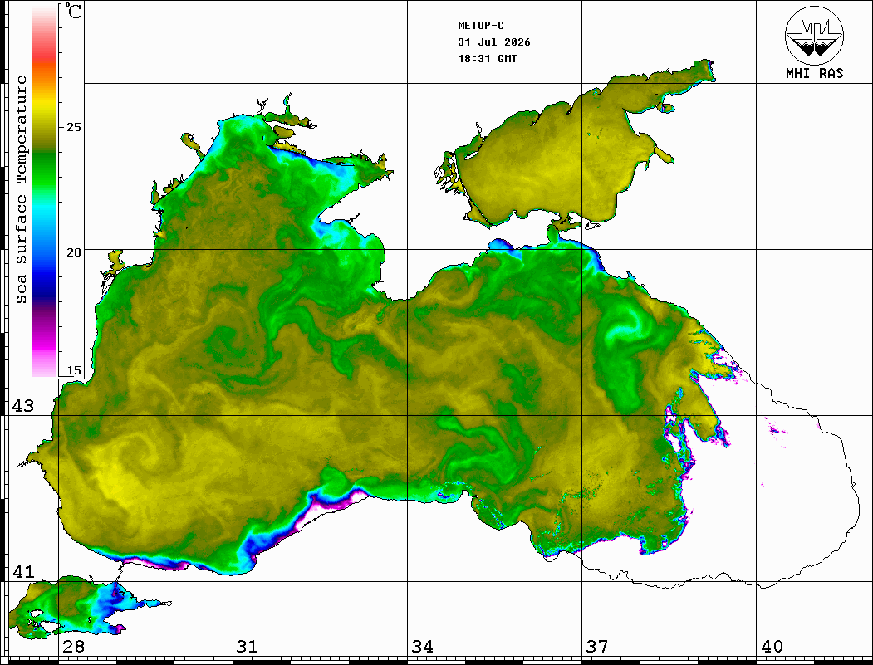
Task: Click the METOP-C satellite label
Action: [x=481, y=26]
